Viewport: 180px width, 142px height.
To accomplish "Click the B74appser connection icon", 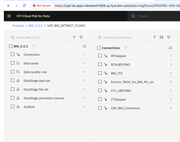I will (105, 56).
